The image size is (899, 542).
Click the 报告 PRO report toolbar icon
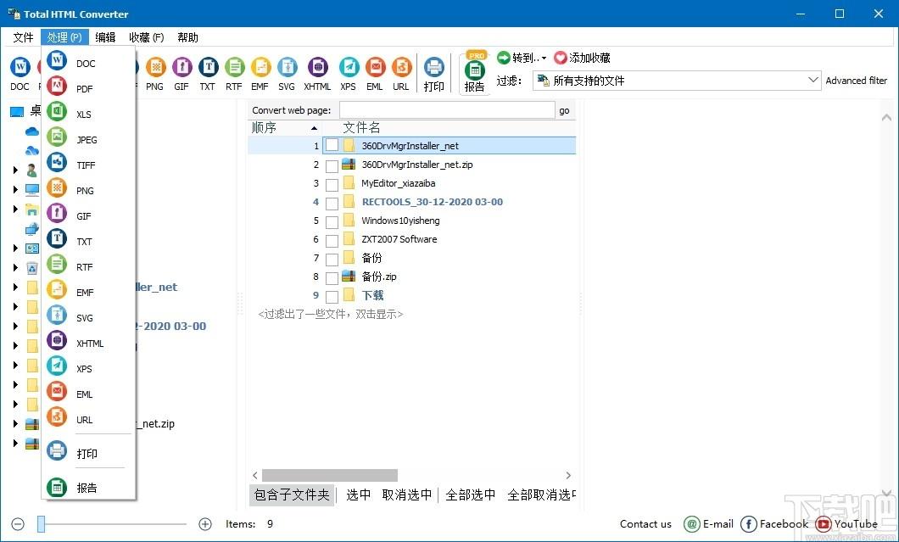tap(475, 73)
